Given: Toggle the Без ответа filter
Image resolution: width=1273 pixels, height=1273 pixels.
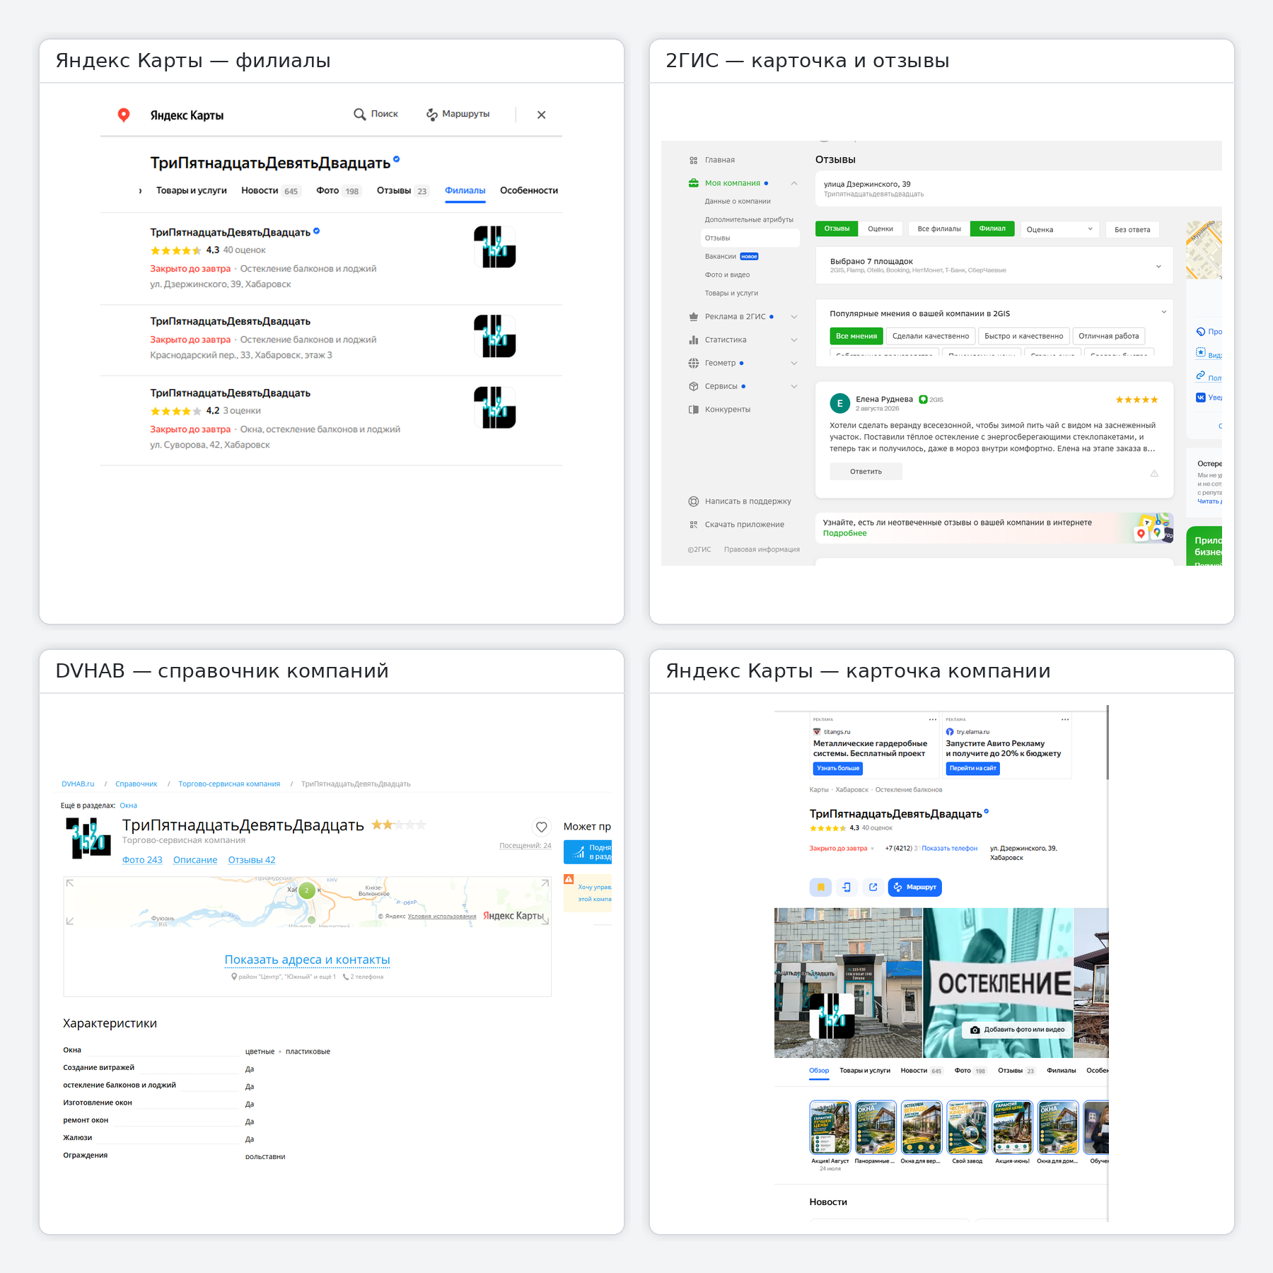Looking at the screenshot, I should [x=1132, y=229].
